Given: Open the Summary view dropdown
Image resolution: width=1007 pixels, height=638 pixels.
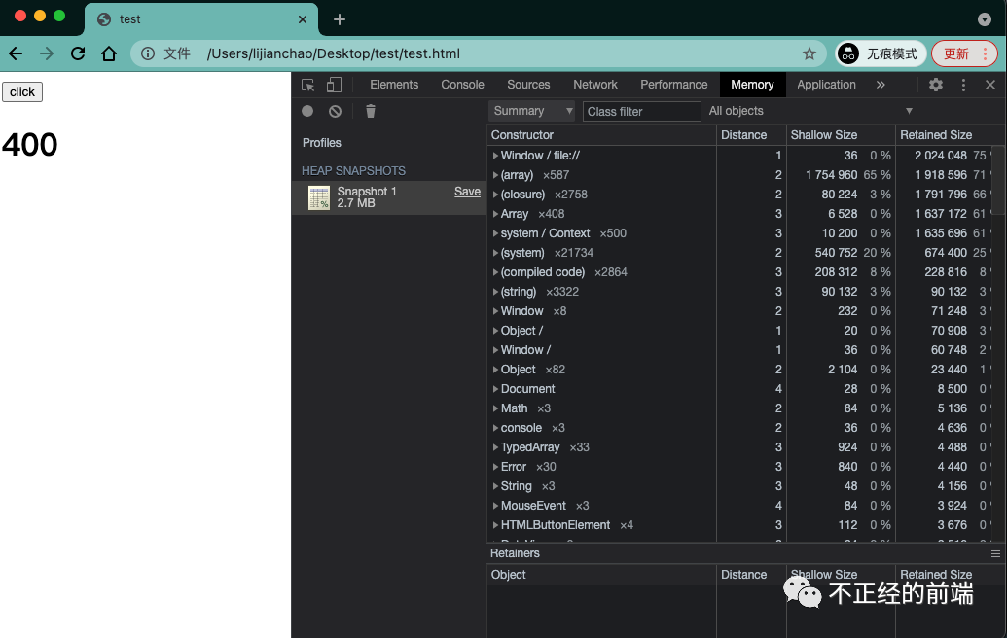Looking at the screenshot, I should pyautogui.click(x=531, y=111).
